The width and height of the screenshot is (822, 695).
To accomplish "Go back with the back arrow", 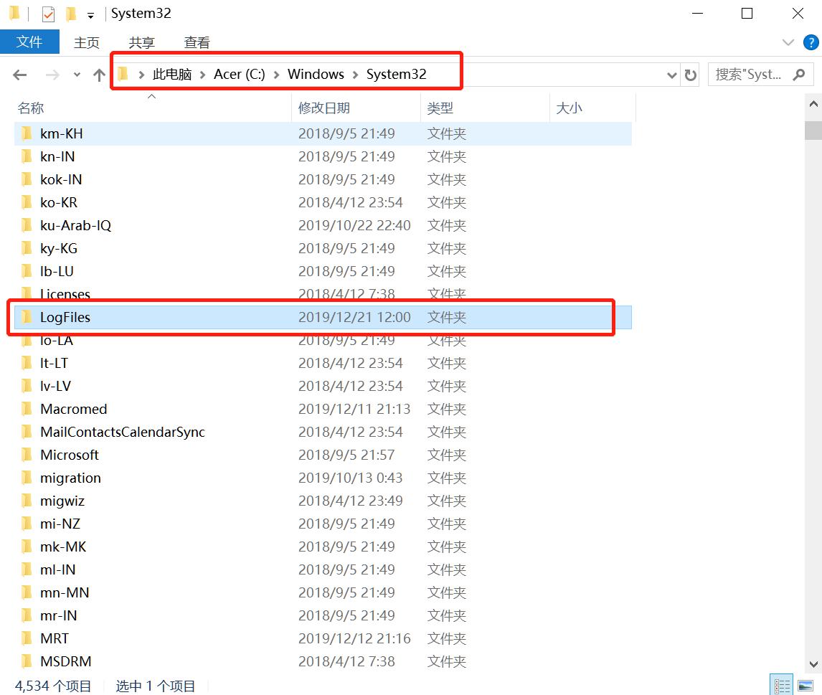I will click(20, 75).
